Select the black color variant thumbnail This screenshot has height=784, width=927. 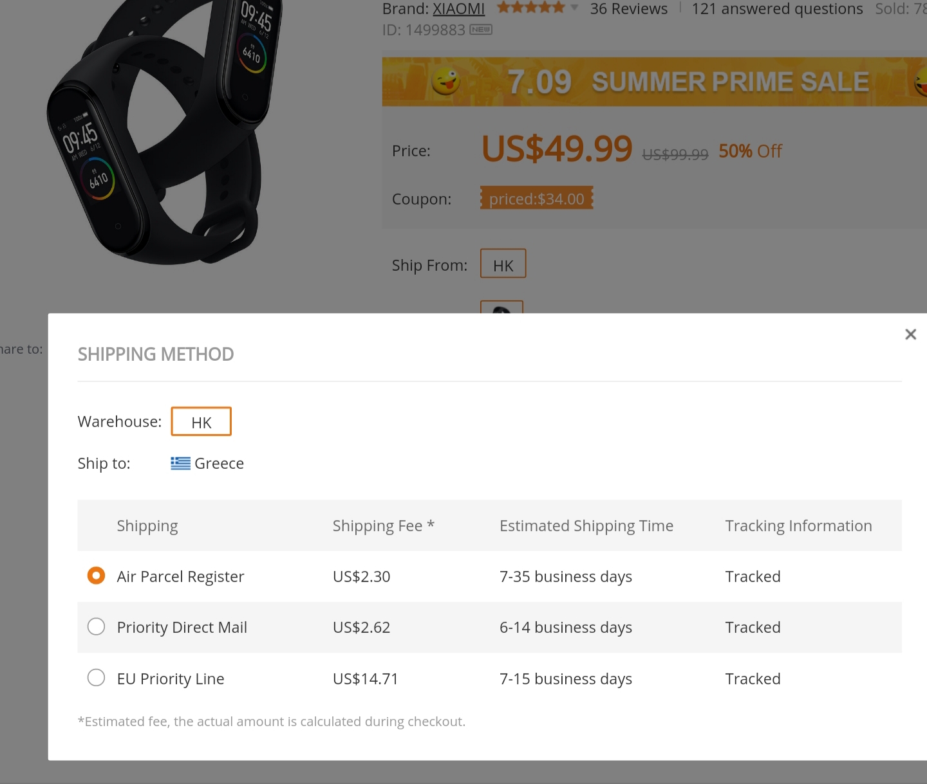pyautogui.click(x=501, y=307)
